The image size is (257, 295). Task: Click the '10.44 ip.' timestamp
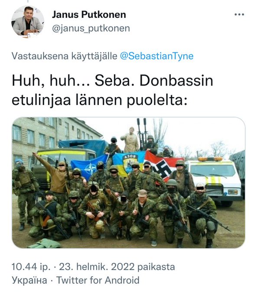(x=31, y=267)
